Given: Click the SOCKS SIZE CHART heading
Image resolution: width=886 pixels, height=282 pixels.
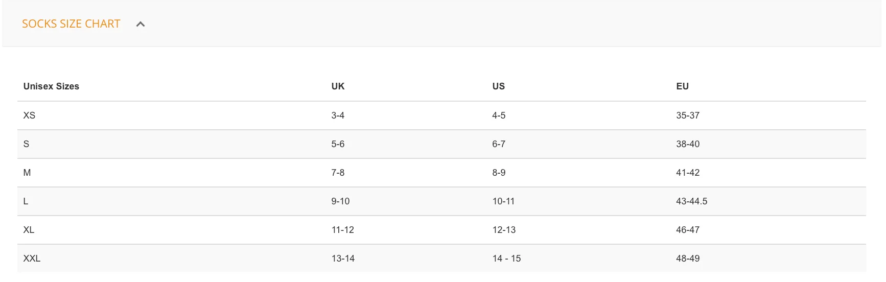Looking at the screenshot, I should pos(71,24).
